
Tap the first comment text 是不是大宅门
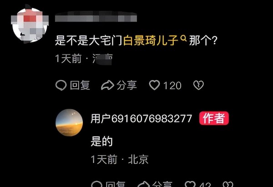pos(89,40)
